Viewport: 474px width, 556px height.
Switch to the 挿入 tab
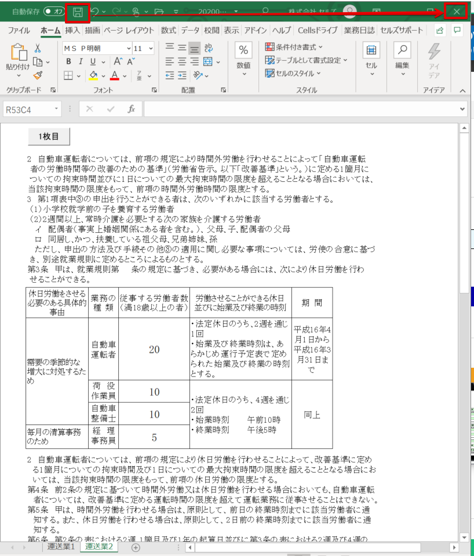coord(72,31)
